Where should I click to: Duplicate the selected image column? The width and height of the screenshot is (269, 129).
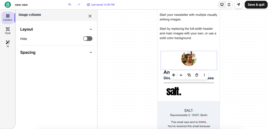click(x=189, y=75)
